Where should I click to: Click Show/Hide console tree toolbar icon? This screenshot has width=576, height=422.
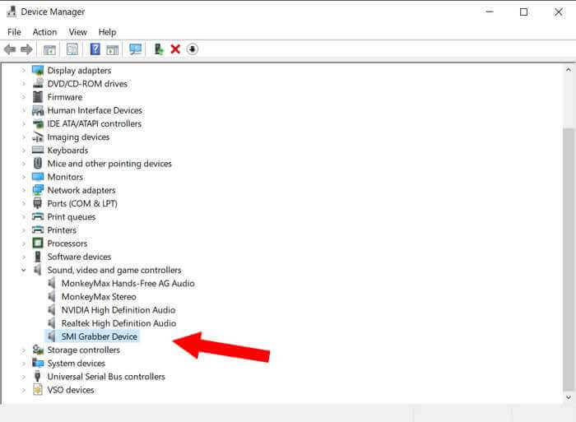click(x=49, y=49)
